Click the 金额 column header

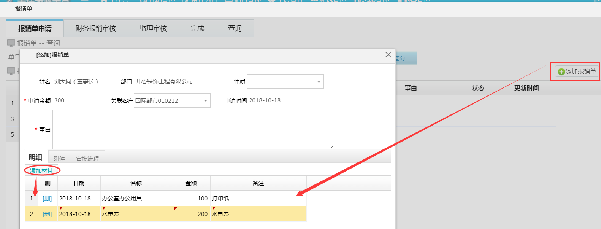(191, 183)
